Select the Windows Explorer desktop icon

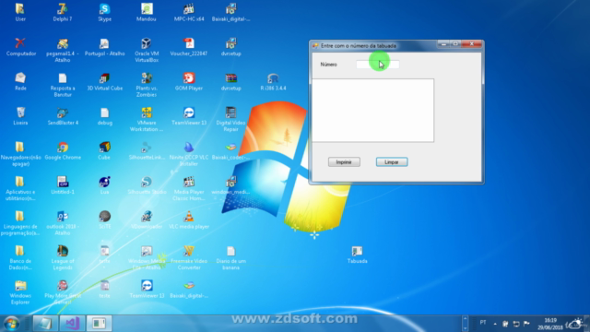pos(20,292)
